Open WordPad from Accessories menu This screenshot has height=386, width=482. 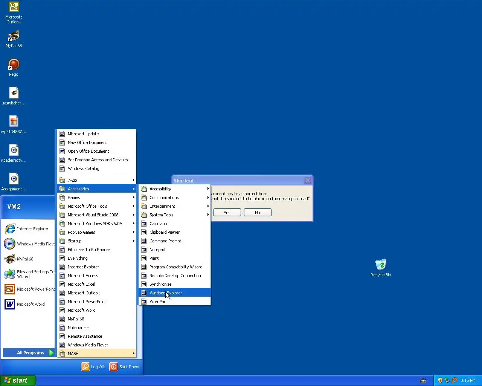click(175, 302)
